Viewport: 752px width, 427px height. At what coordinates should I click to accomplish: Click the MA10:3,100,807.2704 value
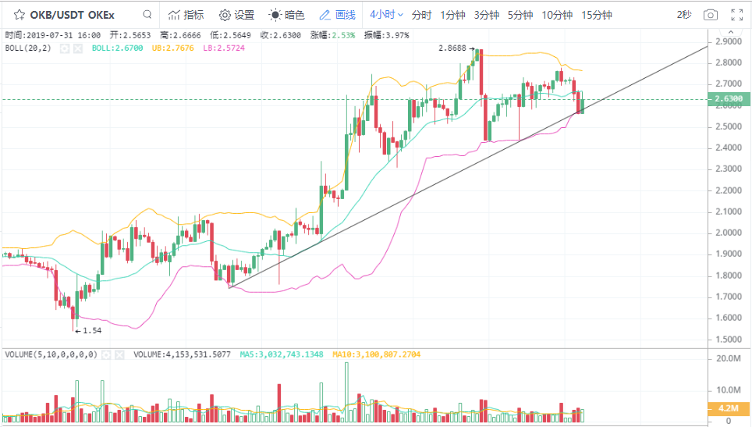377,354
